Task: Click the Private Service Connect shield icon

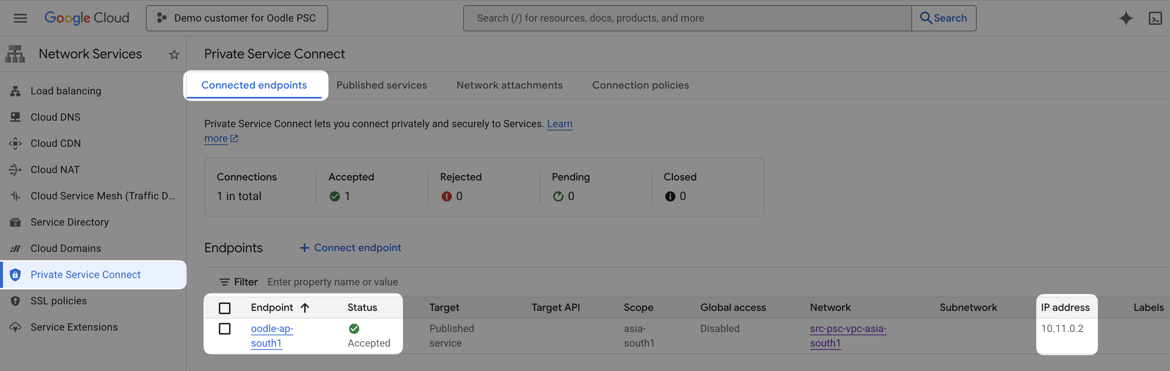Action: coord(15,274)
